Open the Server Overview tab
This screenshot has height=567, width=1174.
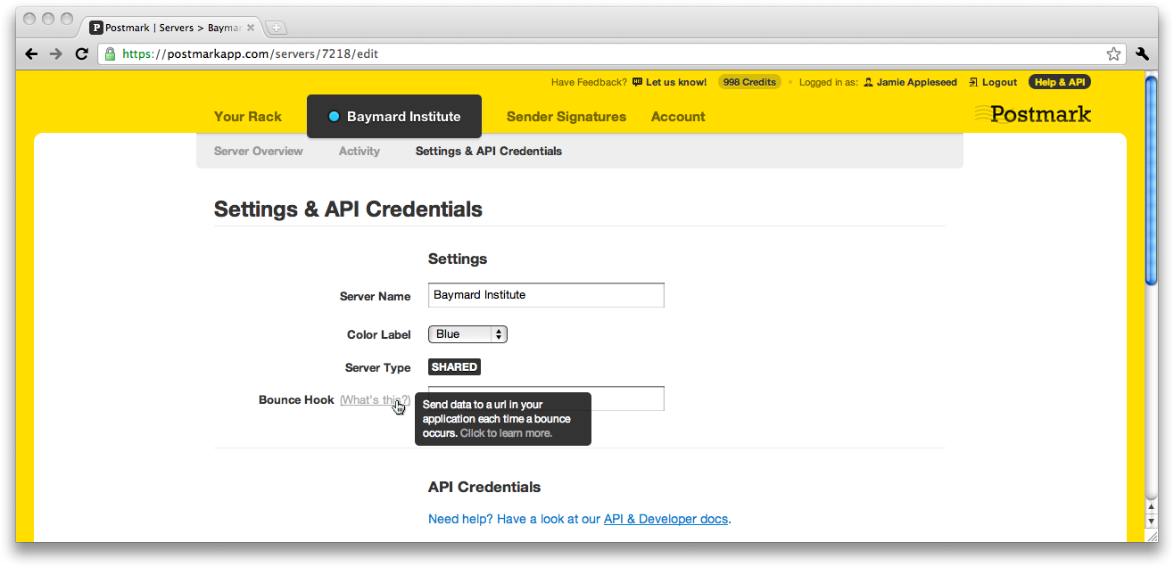point(258,151)
